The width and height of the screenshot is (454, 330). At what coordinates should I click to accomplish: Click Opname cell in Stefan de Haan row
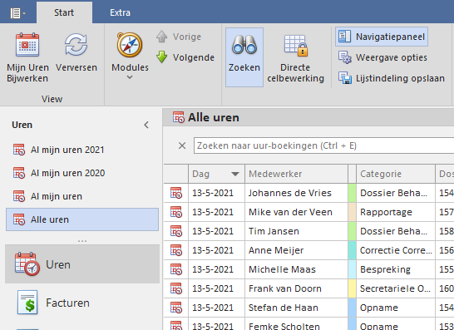click(x=396, y=308)
